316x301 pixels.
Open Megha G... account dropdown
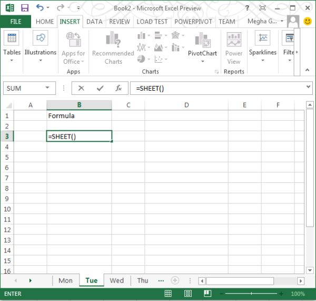[x=282, y=21]
